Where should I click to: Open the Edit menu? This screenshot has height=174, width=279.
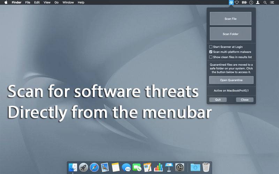point(37,2)
